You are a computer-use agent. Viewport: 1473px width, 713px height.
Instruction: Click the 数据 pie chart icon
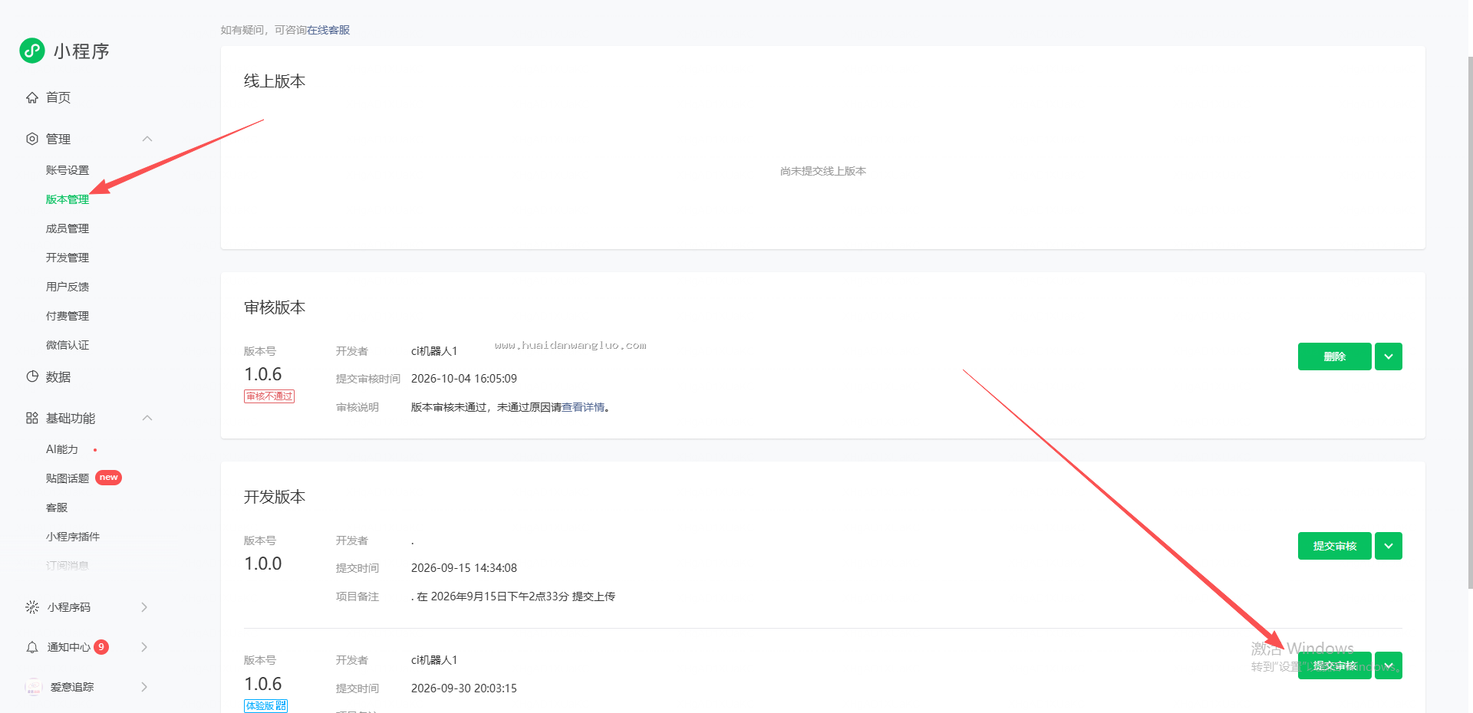coord(32,376)
